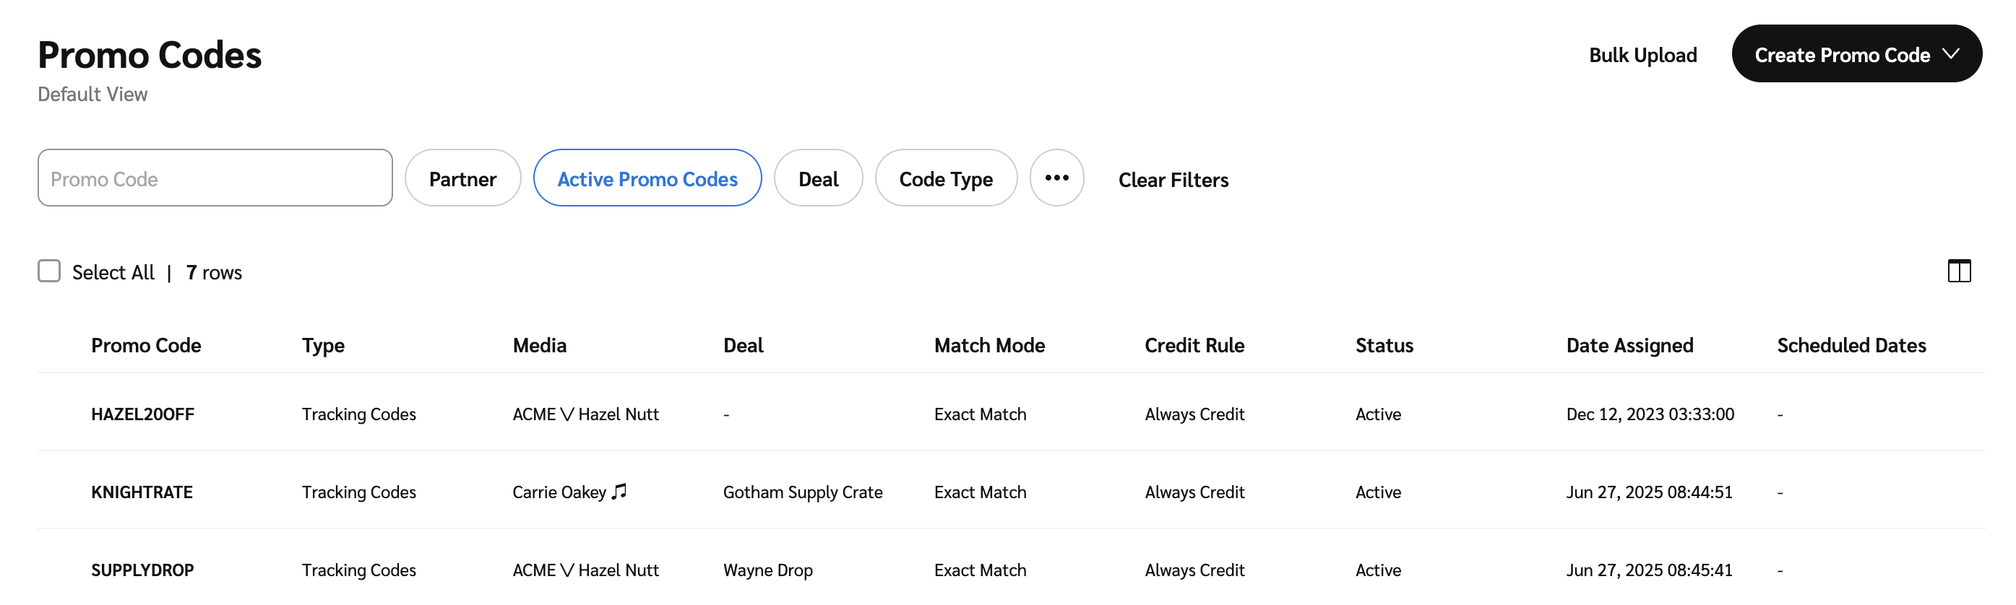Click the Clear Filters link
Viewport: 2016px width, 605px height.
click(1173, 180)
